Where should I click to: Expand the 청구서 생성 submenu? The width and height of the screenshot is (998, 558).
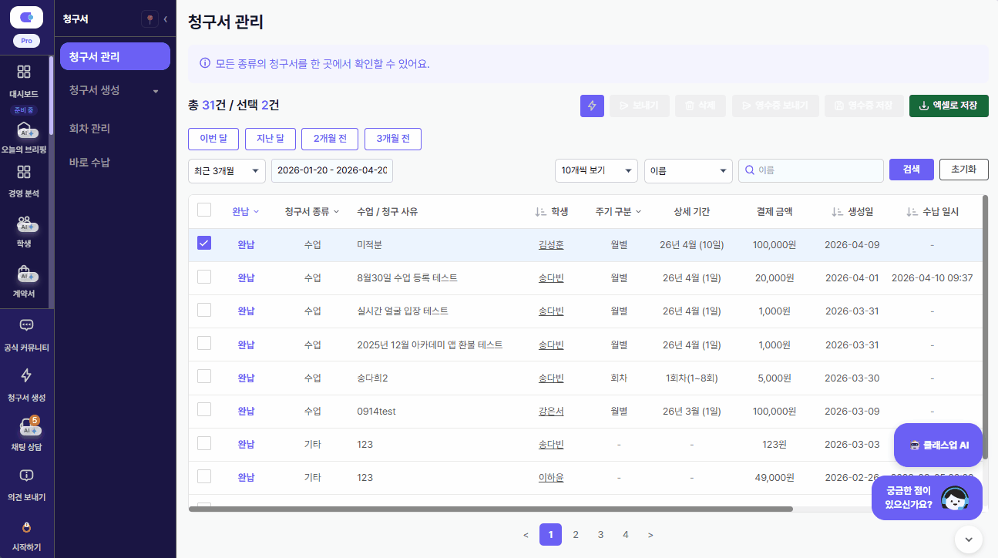156,91
